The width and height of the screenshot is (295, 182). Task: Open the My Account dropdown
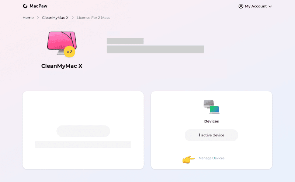[x=255, y=6]
